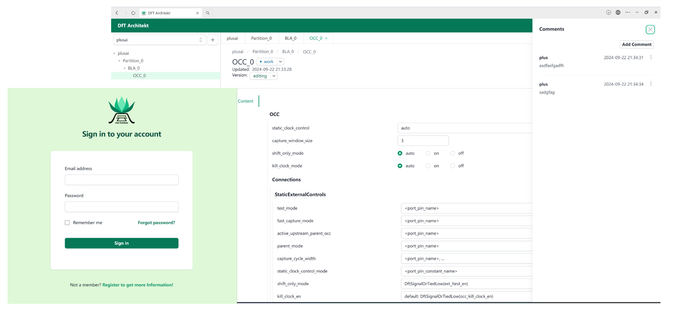Click the browser forward arrow

pyautogui.click(x=126, y=13)
